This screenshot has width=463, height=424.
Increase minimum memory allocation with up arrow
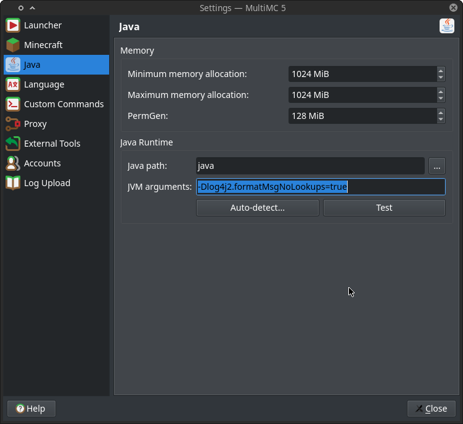click(441, 71)
